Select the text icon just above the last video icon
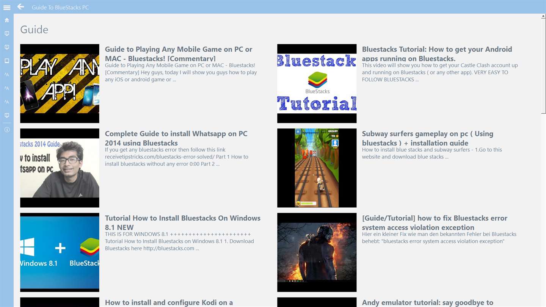This screenshot has width=546, height=307. [7, 102]
